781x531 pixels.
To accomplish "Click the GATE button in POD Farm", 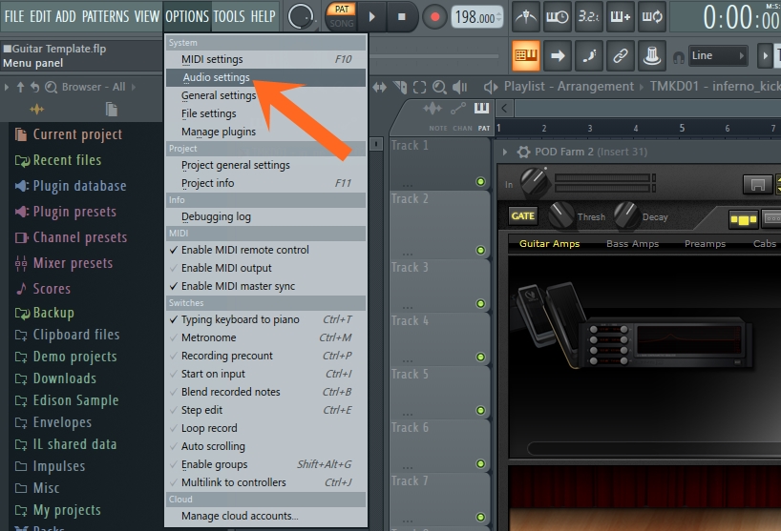I will (x=523, y=216).
